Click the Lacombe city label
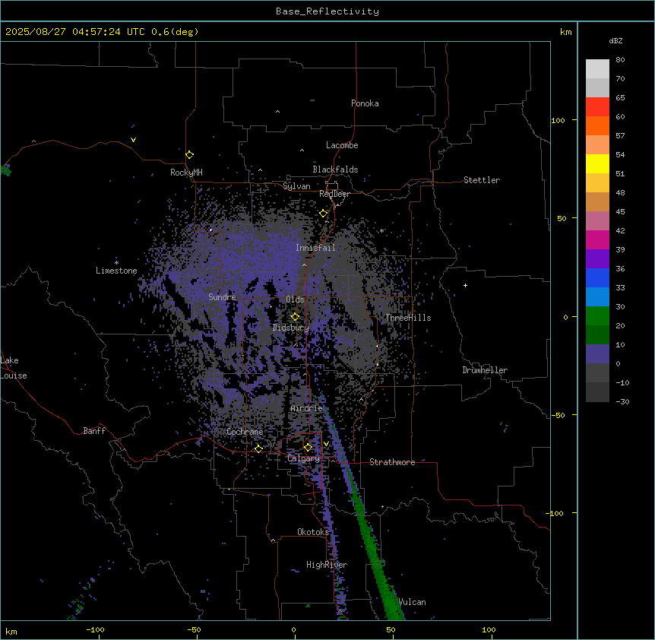 342,145
